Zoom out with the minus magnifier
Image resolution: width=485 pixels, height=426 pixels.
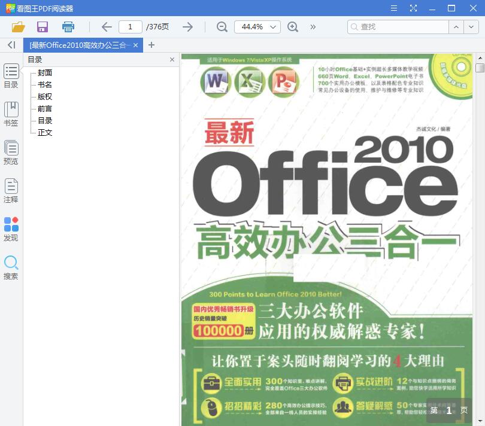click(222, 27)
